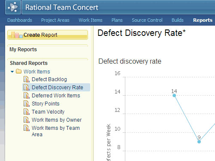Click the Rational Team Concert logo icon
The height and width of the screenshot is (161, 215).
13,7
